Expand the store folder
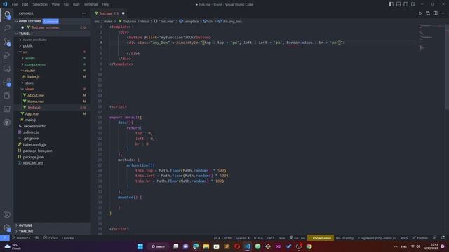 tap(29, 83)
